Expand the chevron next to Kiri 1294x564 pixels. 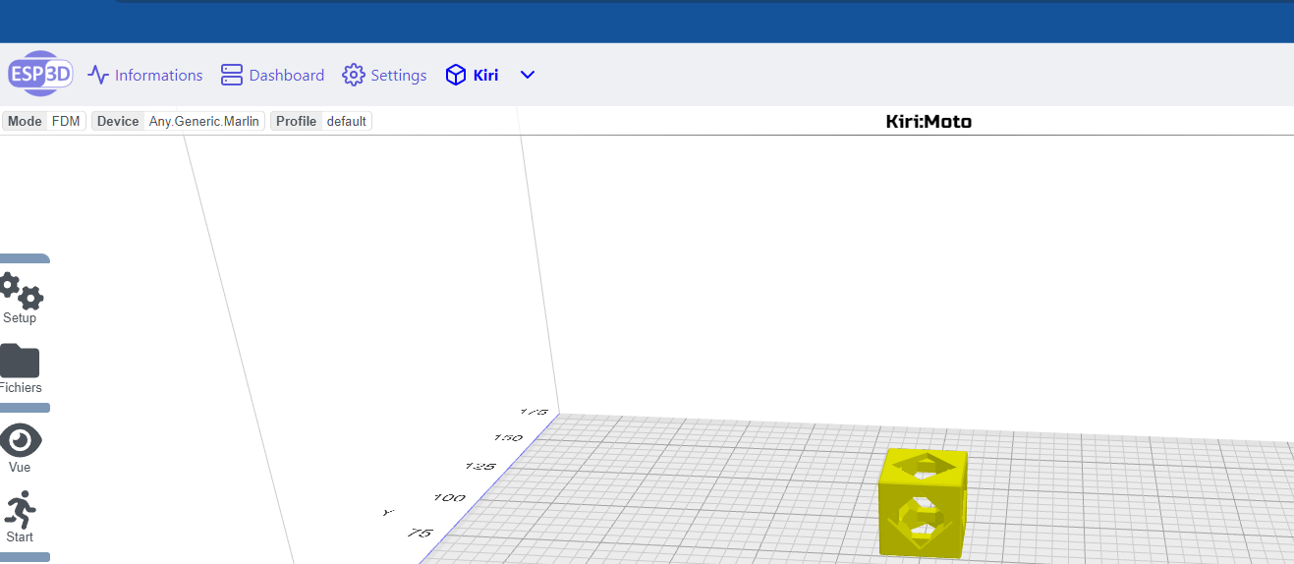(528, 75)
